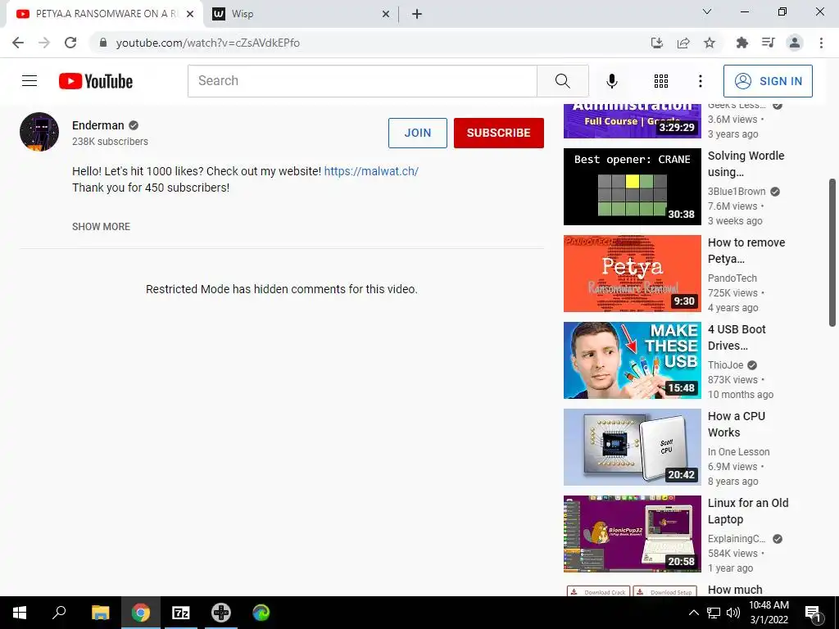Click the 'How to remove Petya…' title
The image size is (839, 629).
coord(746,251)
